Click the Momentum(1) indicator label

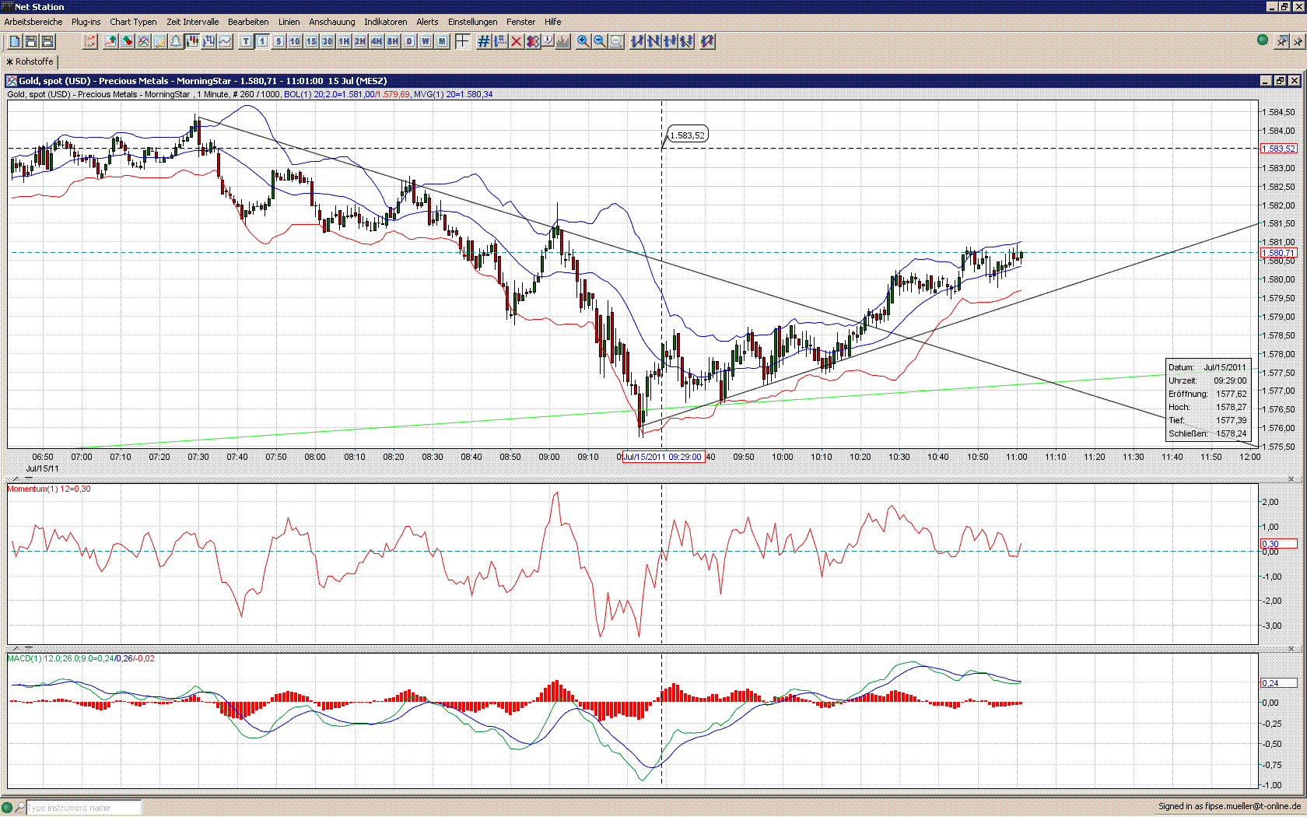[x=48, y=489]
